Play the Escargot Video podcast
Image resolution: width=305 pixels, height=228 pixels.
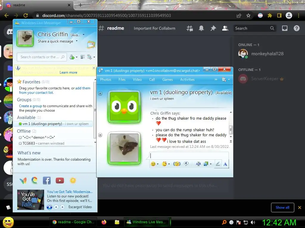tap(49, 207)
